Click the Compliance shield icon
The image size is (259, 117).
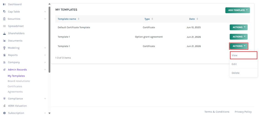coord(4,98)
